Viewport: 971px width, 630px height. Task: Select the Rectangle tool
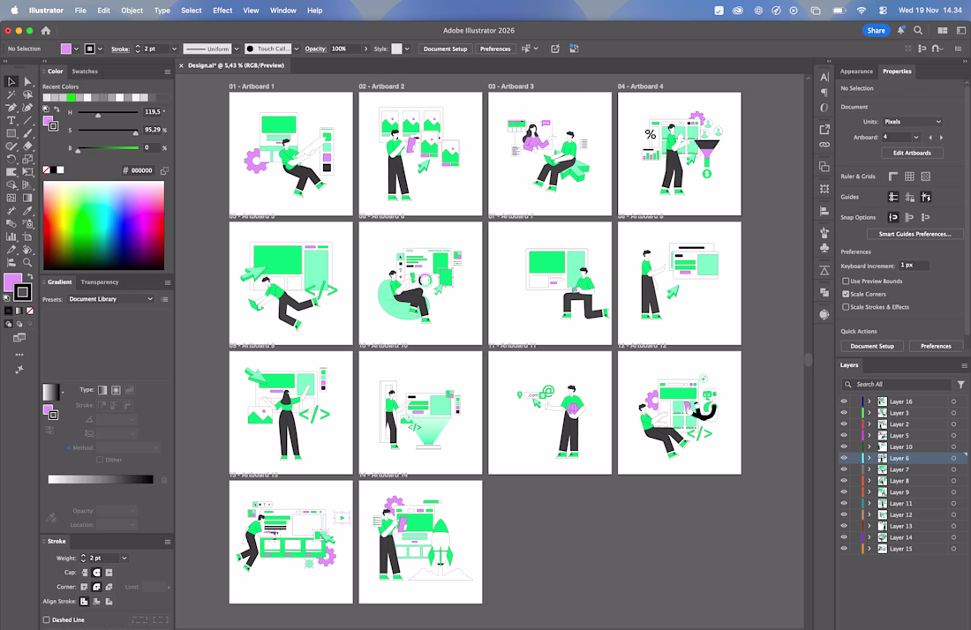[11, 133]
